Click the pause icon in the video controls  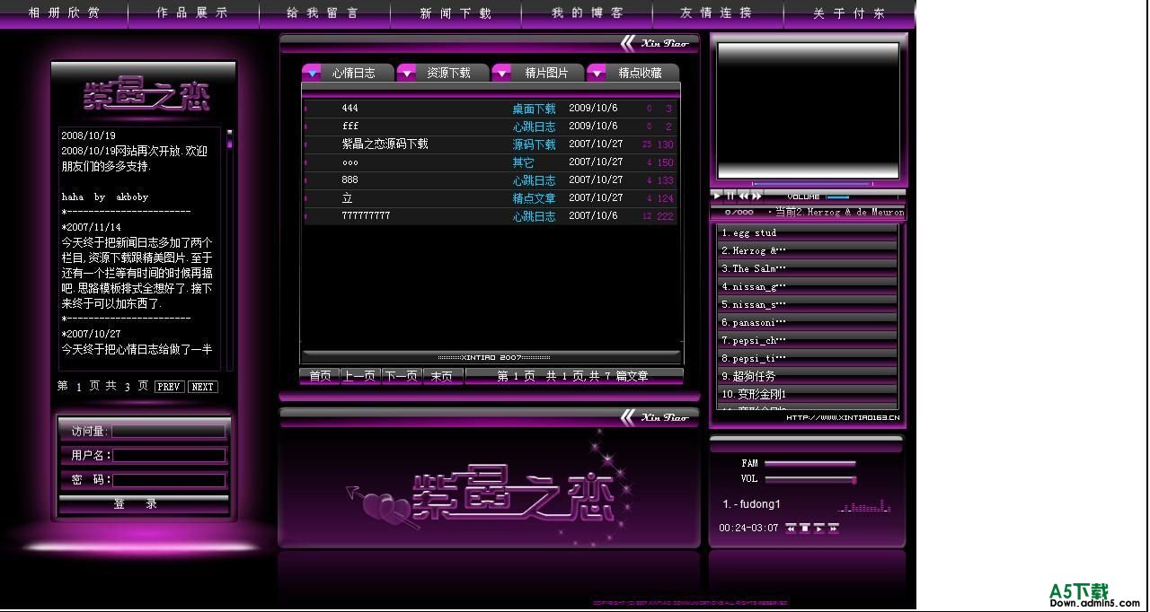[x=730, y=196]
